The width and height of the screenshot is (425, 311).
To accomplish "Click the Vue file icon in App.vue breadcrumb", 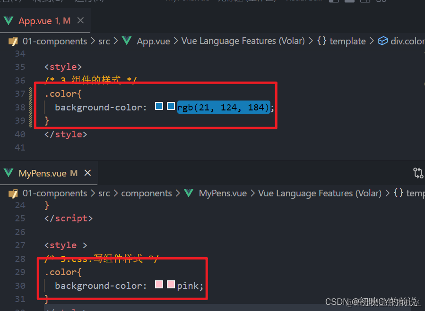I will tap(127, 41).
